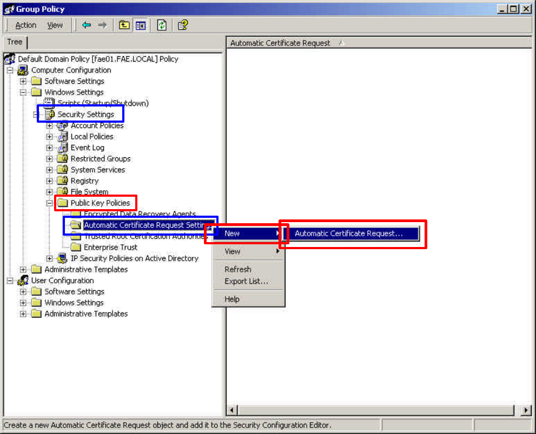The width and height of the screenshot is (536, 434).
Task: Click the Group Policy title bar icon
Action: (9, 9)
